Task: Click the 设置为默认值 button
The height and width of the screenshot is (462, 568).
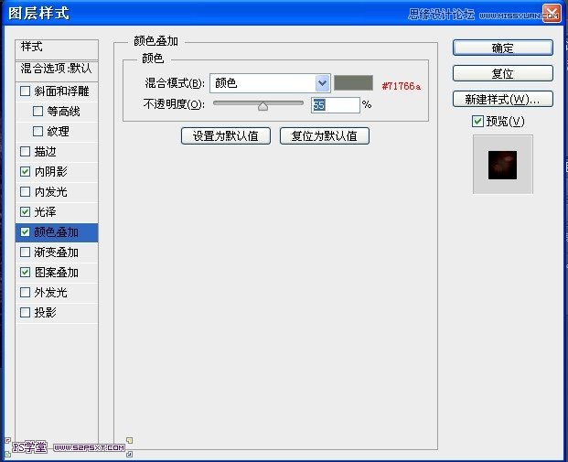Action: pos(226,136)
